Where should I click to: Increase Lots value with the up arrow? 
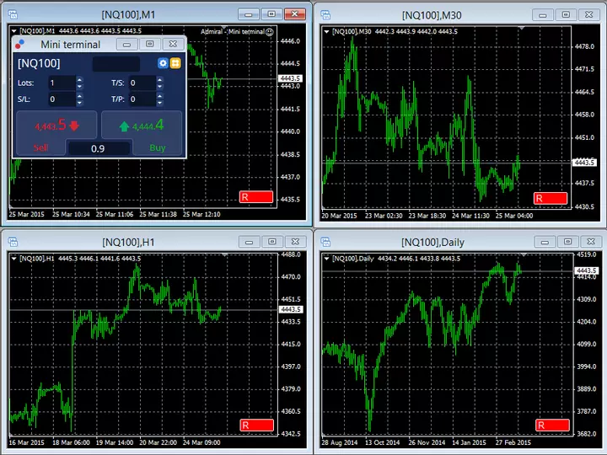(79, 80)
